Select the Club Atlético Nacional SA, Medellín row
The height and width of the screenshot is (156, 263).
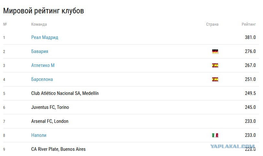(131, 93)
